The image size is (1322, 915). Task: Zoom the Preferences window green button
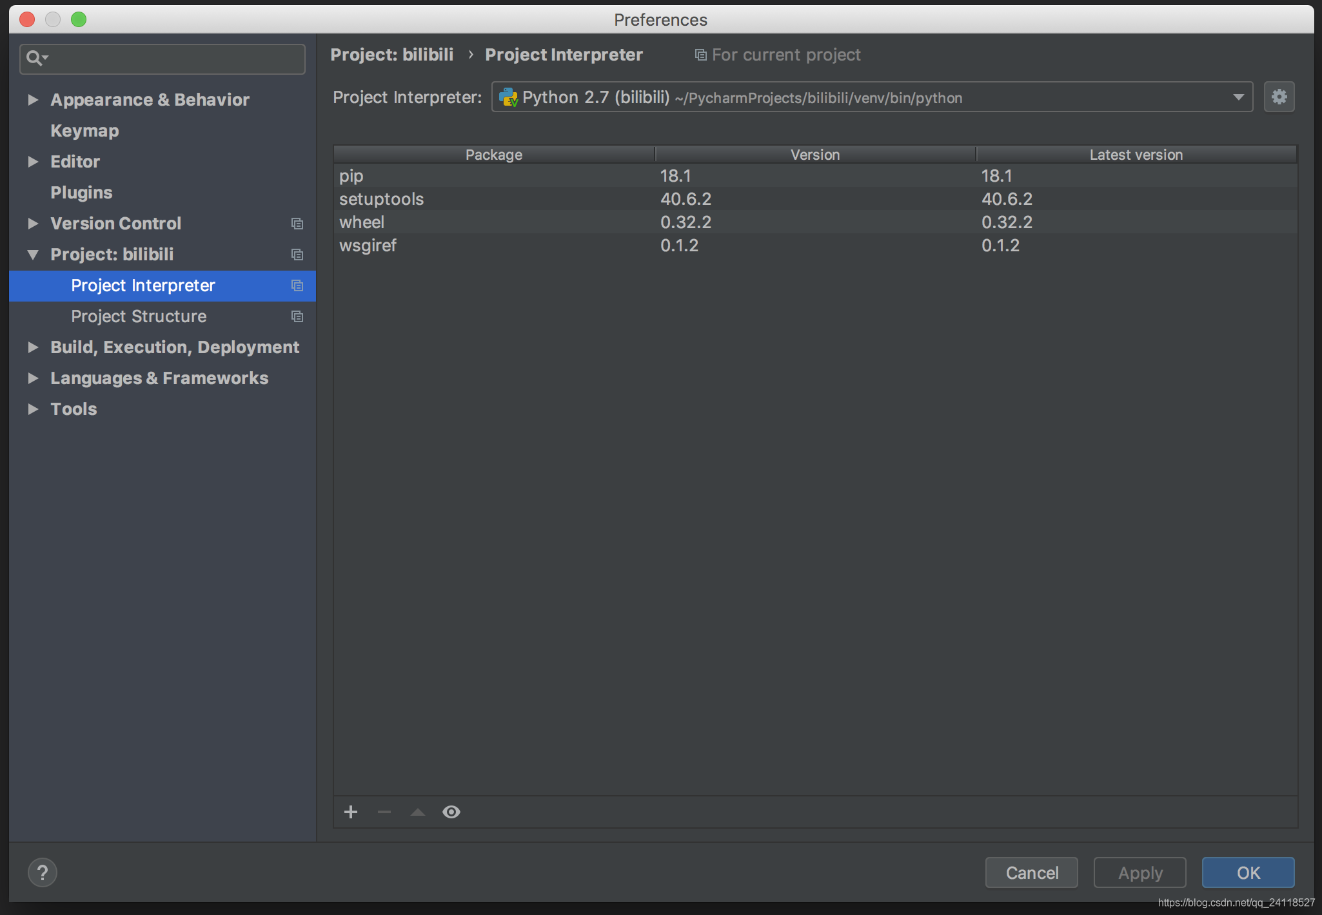[x=79, y=19]
